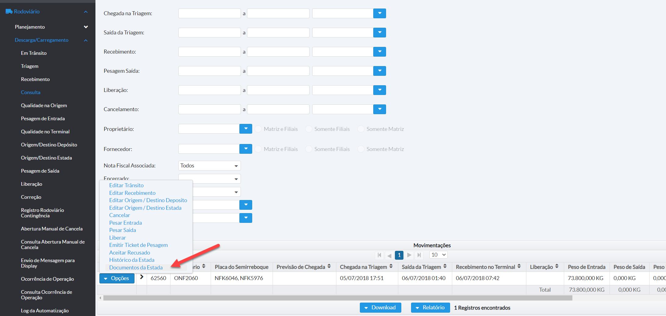Select Emitir Ticket de Pesagem menu entry
666x316 pixels.
(138, 245)
